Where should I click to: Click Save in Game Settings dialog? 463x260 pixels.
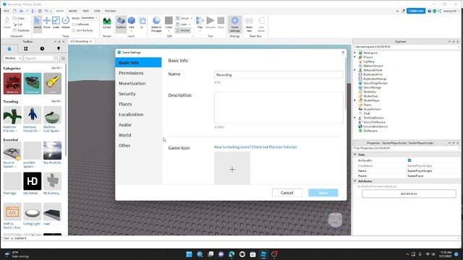click(323, 193)
